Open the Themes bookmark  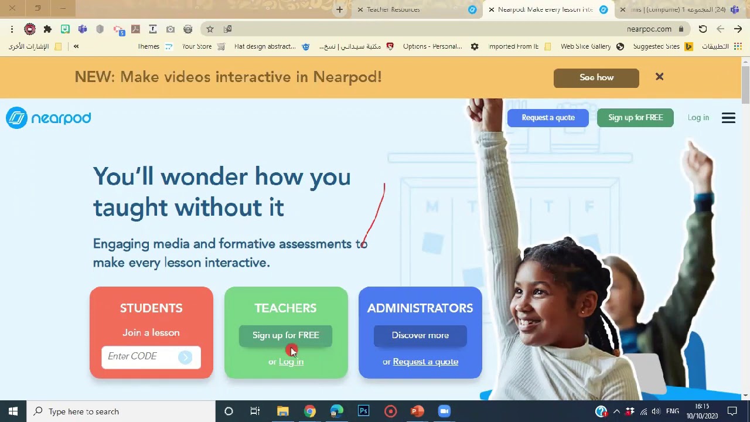(155, 46)
